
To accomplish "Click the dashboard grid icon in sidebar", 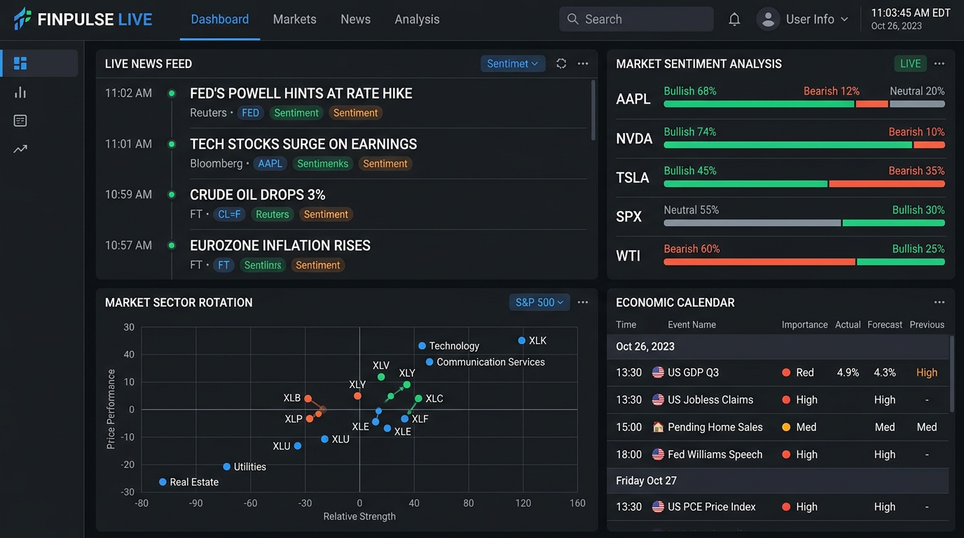I will coord(20,63).
